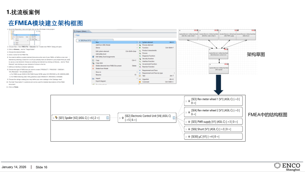The image size is (305, 172).
Task: Click the Root breadcrumb link
Action: tap(78, 35)
